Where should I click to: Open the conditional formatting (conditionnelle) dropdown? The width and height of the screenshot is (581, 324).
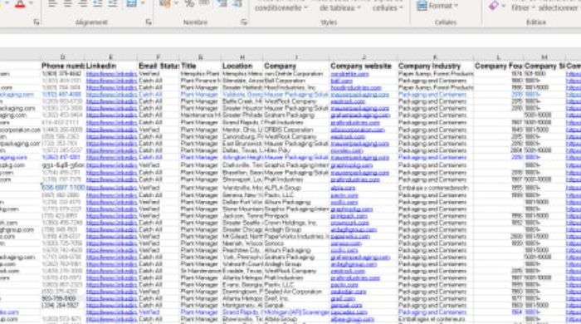coord(281,7)
